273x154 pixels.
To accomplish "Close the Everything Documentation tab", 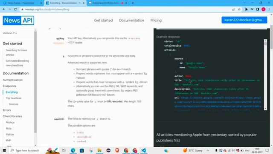I will point(84,3).
